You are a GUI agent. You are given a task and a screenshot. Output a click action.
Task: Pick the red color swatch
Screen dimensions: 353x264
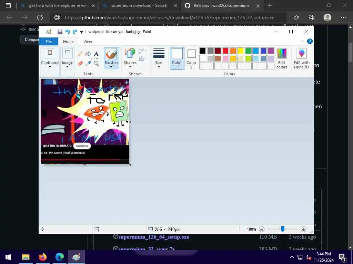[x=225, y=51]
